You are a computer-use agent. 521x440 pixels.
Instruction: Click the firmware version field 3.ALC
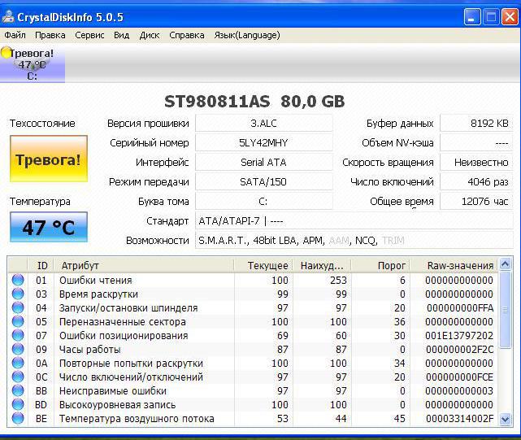click(264, 124)
